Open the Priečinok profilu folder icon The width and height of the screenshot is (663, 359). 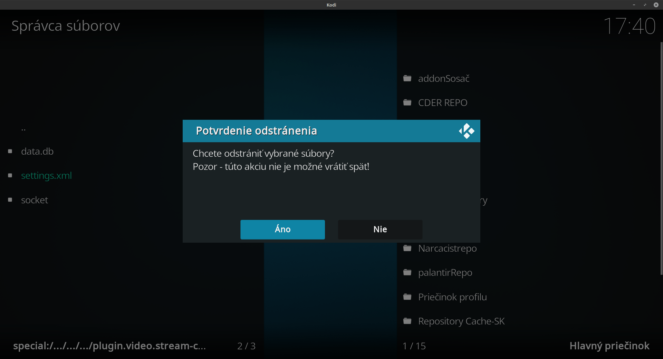(x=407, y=297)
